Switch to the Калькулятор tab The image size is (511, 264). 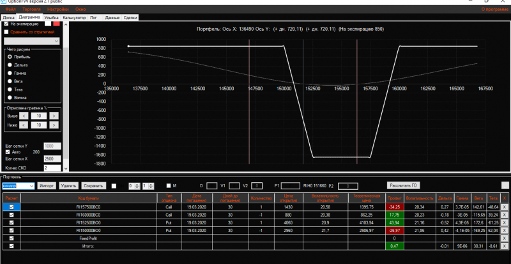pos(74,18)
